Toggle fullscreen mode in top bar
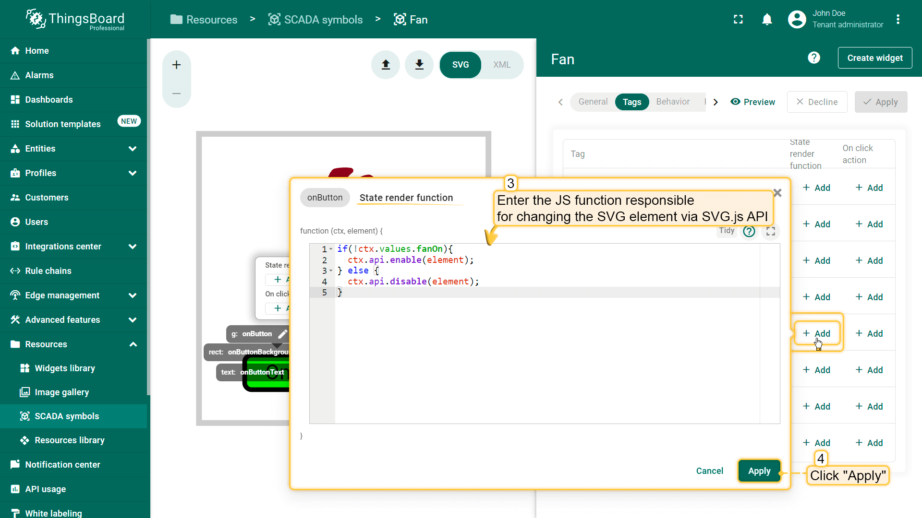 click(738, 20)
